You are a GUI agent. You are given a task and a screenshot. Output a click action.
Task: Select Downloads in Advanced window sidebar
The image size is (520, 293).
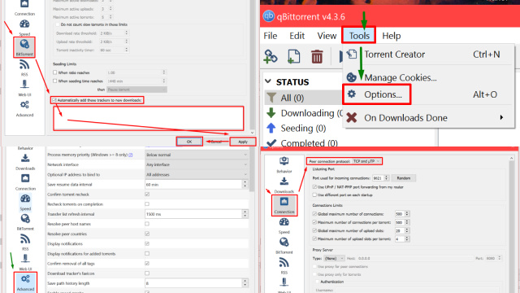[25, 159]
